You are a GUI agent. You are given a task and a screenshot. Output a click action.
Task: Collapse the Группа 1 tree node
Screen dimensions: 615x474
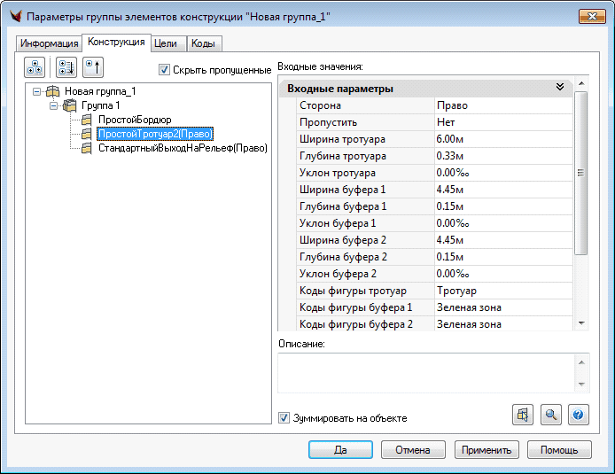[54, 105]
